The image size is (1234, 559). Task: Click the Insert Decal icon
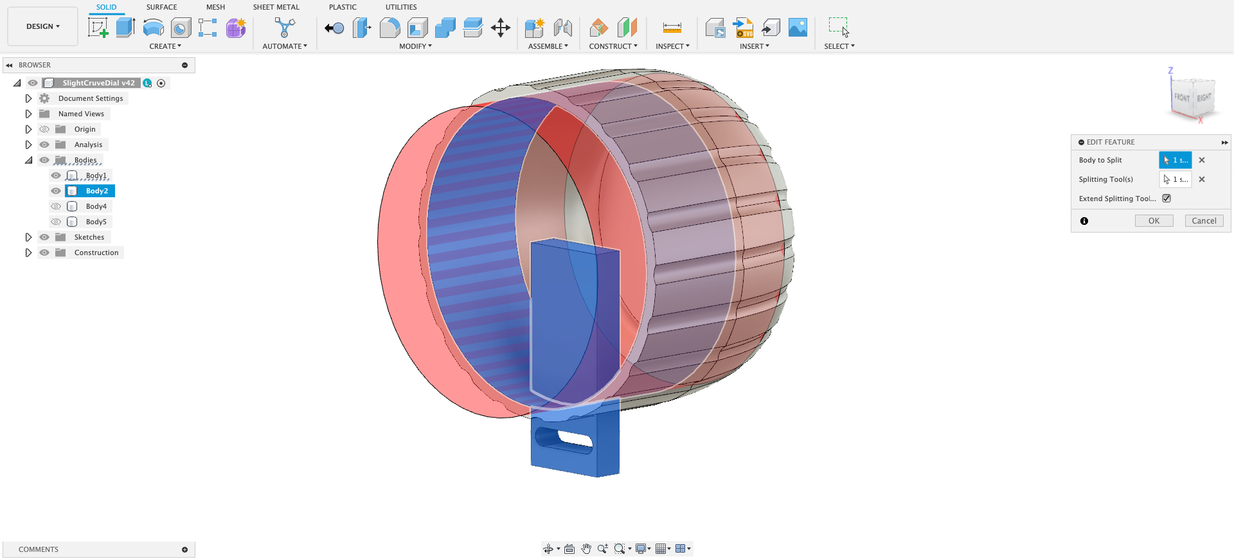(716, 28)
